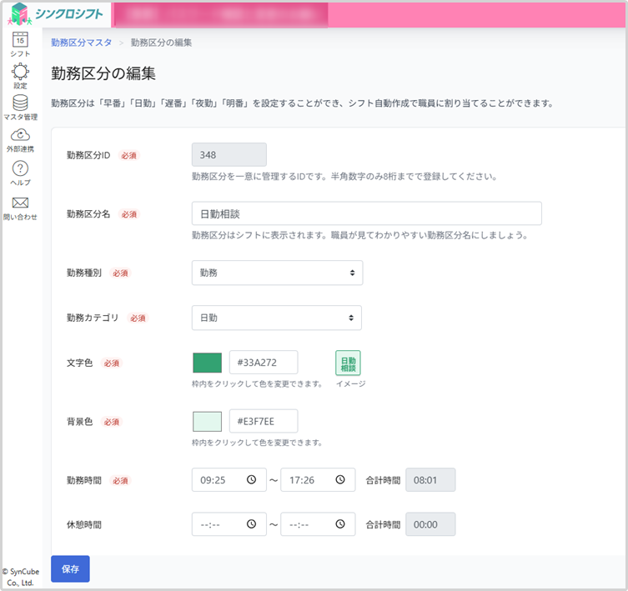Click clock icon in 勤務時間 start field
628x591 pixels.
(251, 479)
